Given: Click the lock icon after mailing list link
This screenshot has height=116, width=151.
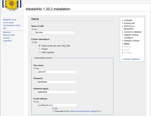Looking at the screenshot, I should [100, 111].
